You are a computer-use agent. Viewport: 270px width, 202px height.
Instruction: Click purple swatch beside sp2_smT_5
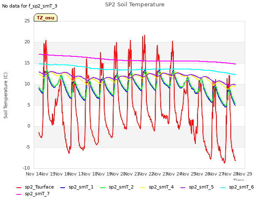(183, 188)
